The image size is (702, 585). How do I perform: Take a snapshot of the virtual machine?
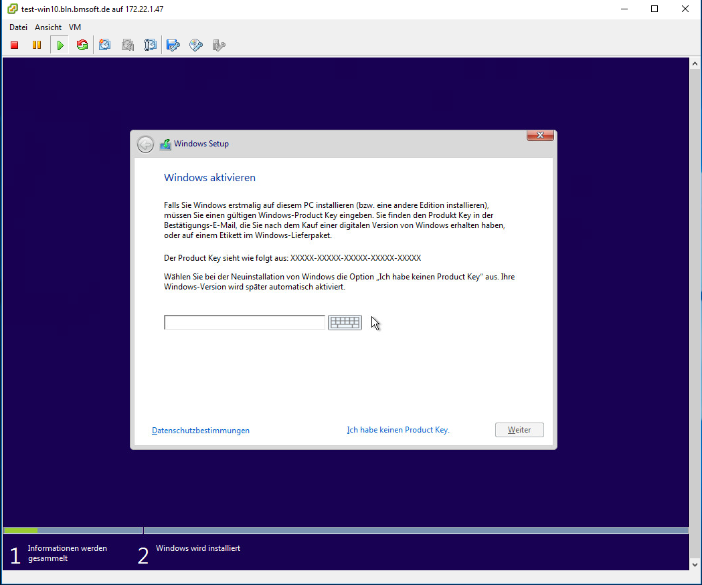pyautogui.click(x=105, y=45)
